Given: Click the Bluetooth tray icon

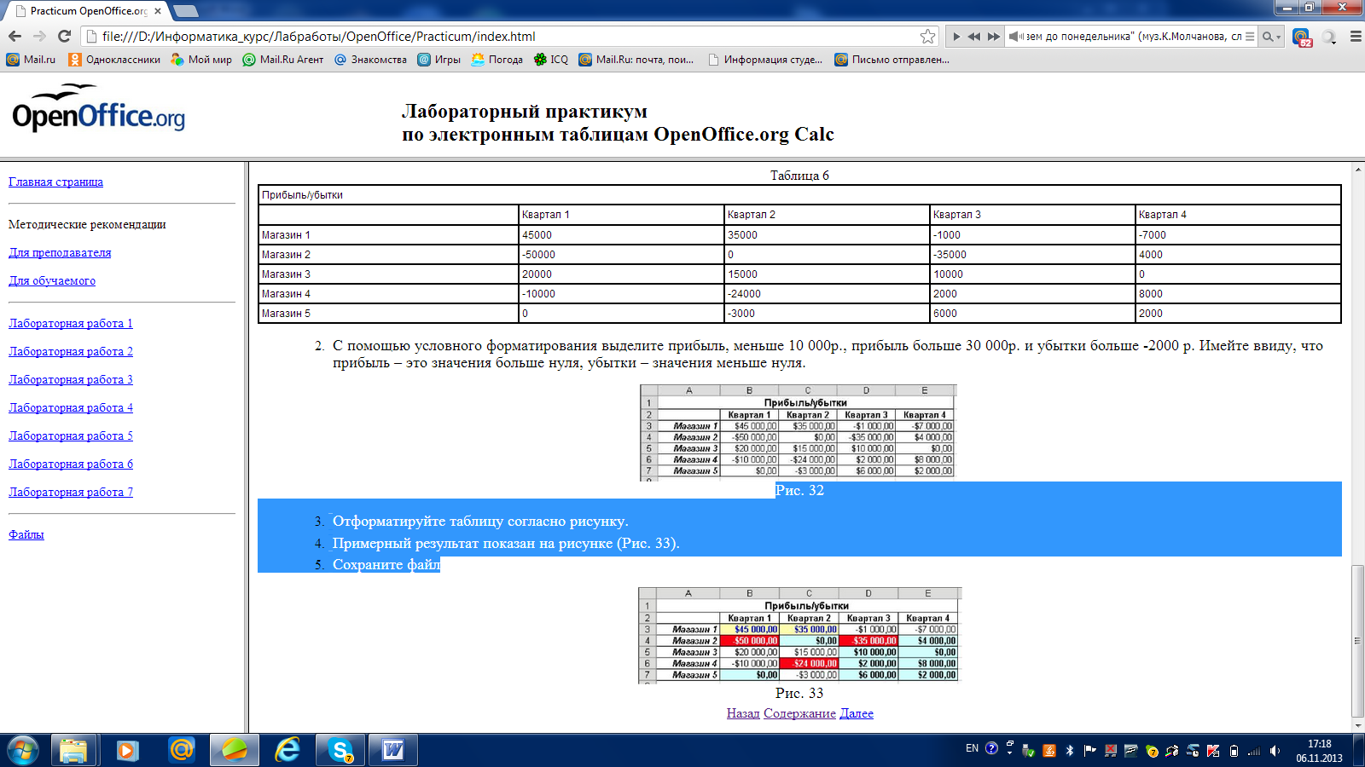Looking at the screenshot, I should (x=1070, y=751).
